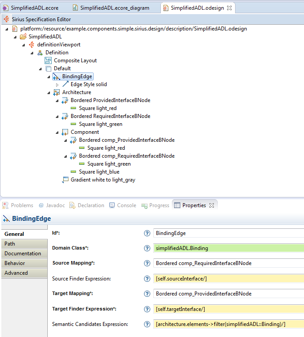Collapse the Default layer node

(x=40, y=68)
